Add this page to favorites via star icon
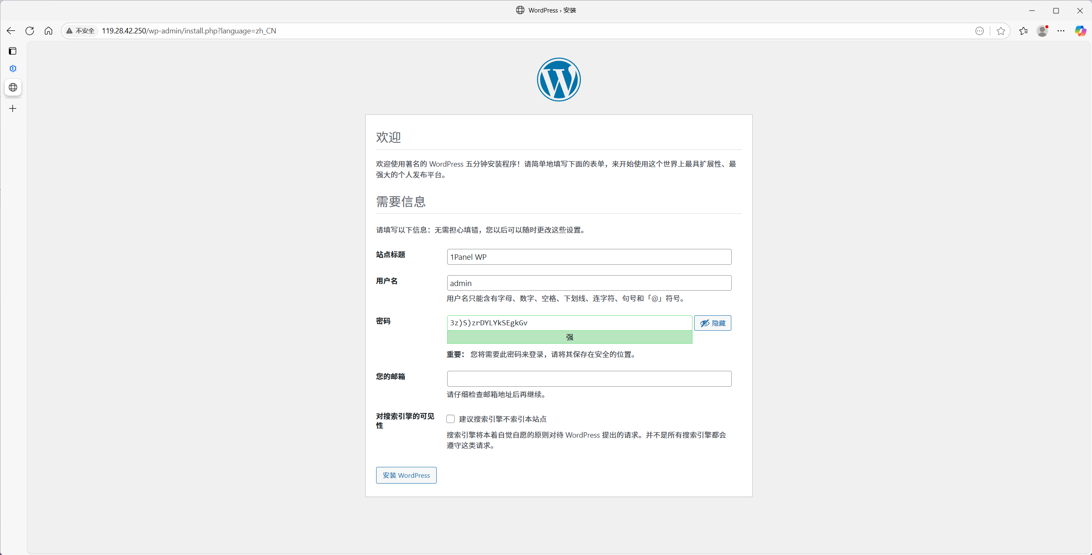 (x=1001, y=30)
